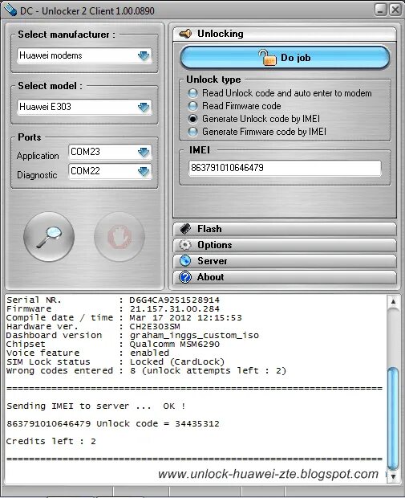
Task: Open the About panel
Action: [x=285, y=277]
